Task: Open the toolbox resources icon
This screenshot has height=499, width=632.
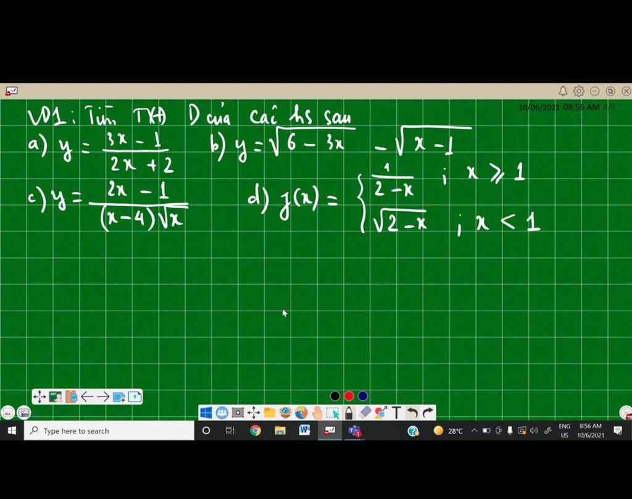Action: click(x=285, y=413)
